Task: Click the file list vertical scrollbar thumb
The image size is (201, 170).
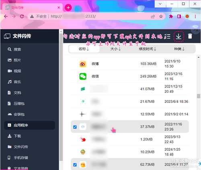Action: (x=199, y=96)
